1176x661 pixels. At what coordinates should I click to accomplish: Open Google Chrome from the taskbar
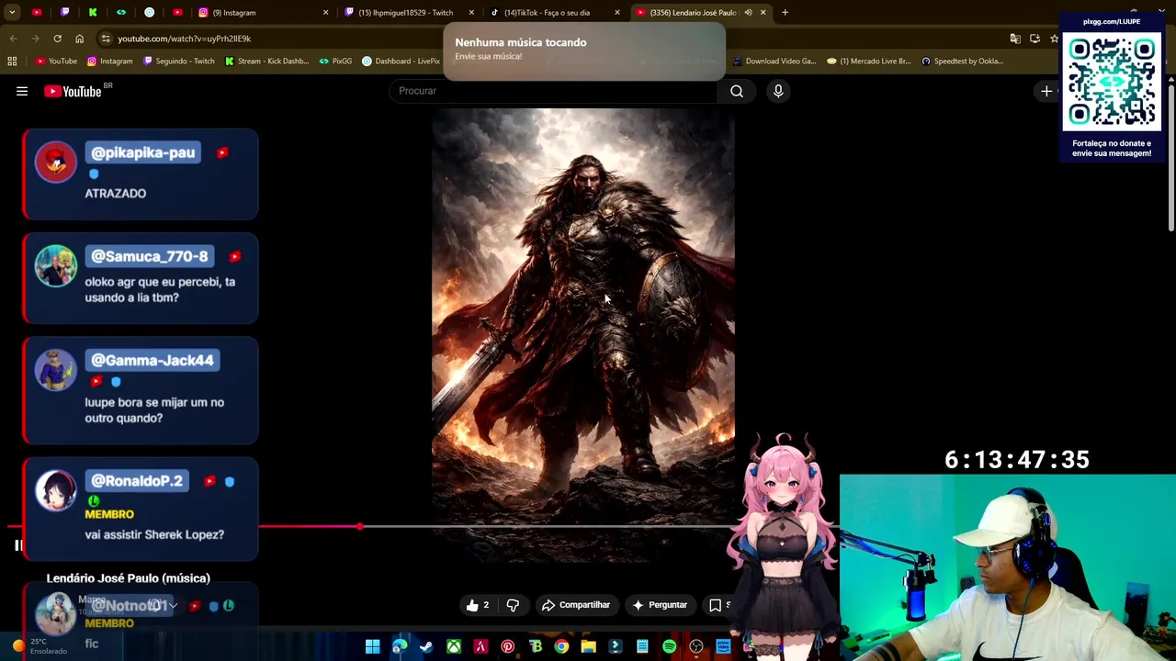561,647
